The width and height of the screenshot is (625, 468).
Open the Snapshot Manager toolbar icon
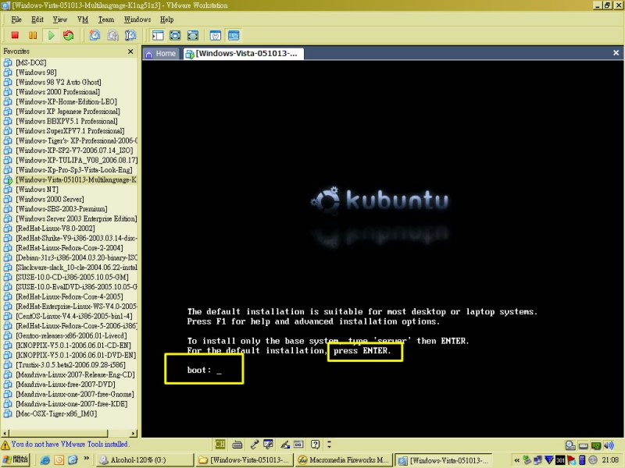[x=130, y=35]
